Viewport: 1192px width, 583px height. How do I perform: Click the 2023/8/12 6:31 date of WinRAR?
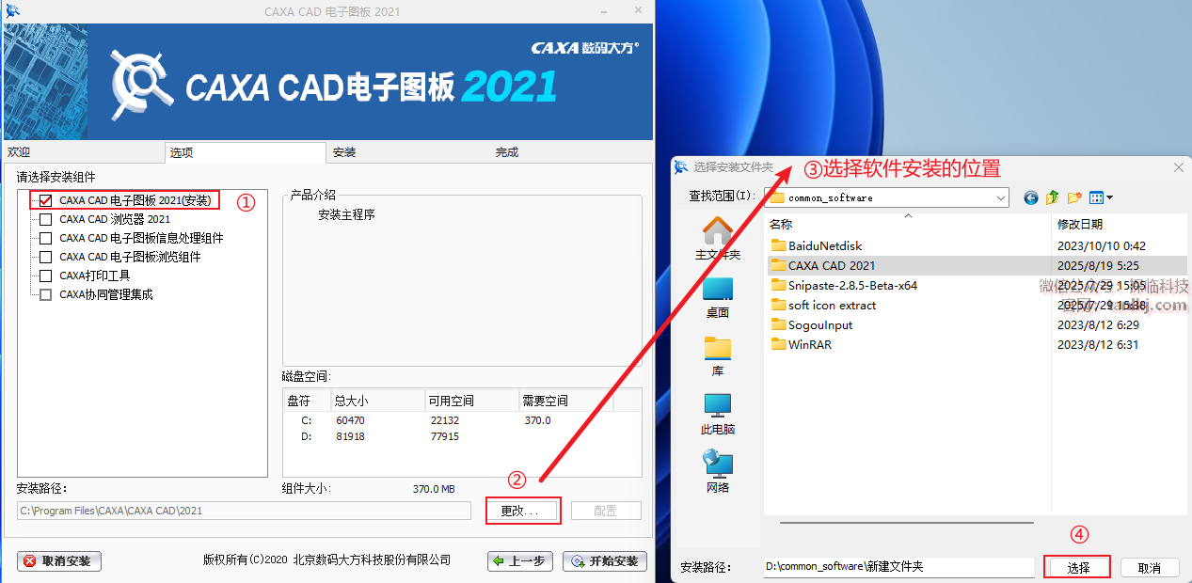(x=1098, y=344)
